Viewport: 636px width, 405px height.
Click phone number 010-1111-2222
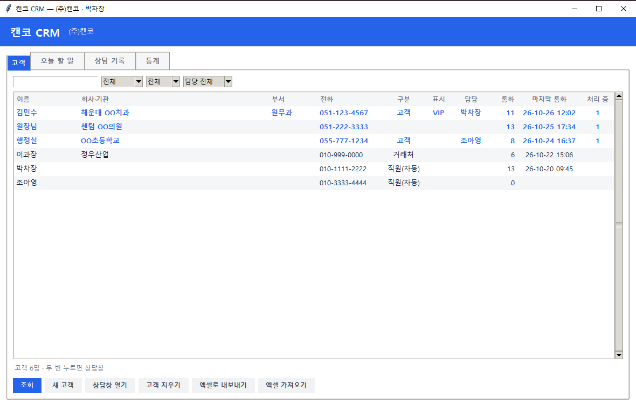click(343, 169)
